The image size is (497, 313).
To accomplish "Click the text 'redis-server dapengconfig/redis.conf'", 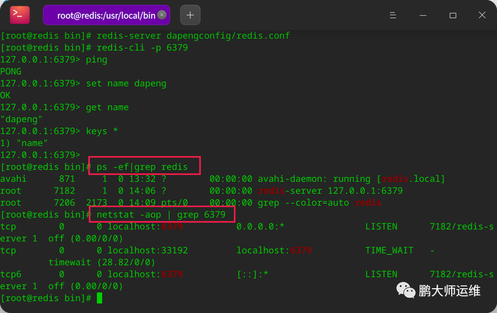I will coord(193,35).
